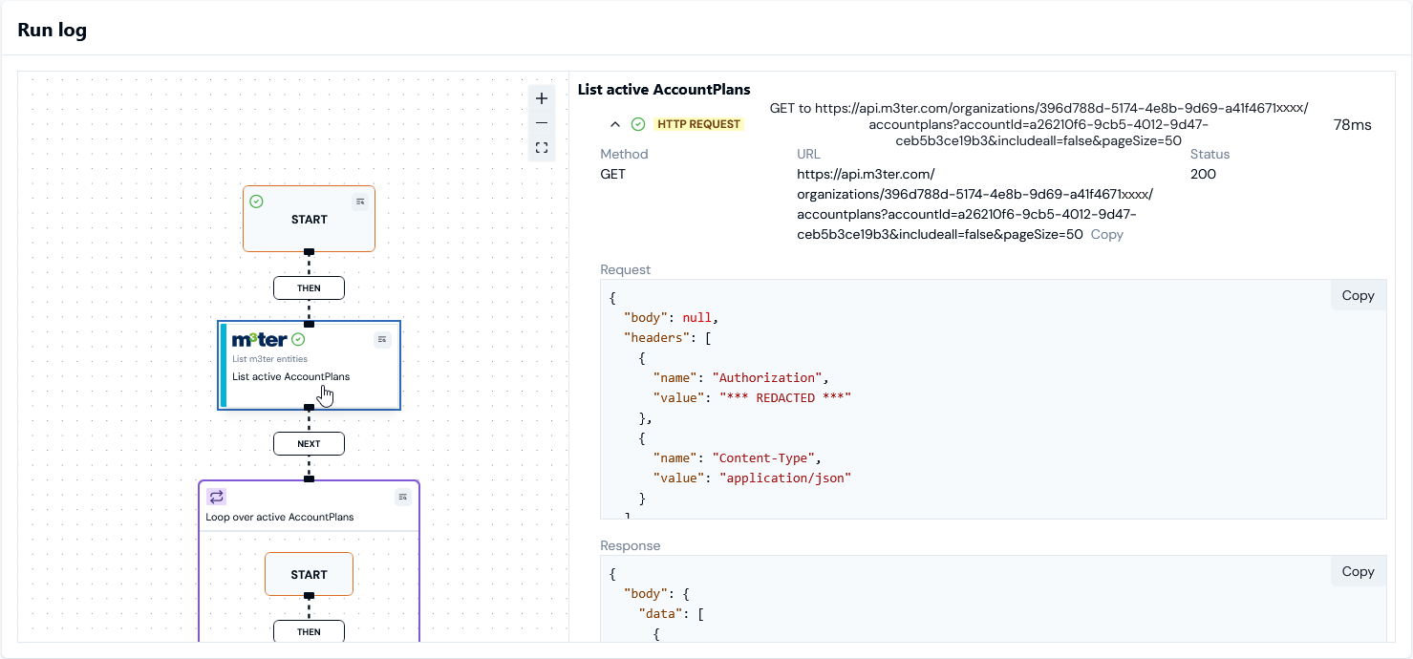The height and width of the screenshot is (659, 1413).
Task: Select the top START node
Action: click(x=309, y=219)
